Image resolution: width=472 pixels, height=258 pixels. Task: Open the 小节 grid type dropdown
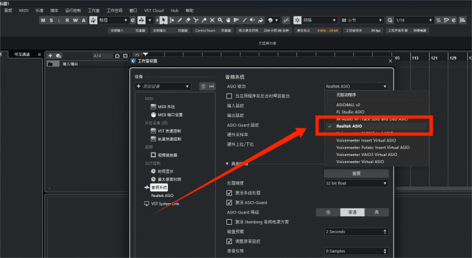362,20
